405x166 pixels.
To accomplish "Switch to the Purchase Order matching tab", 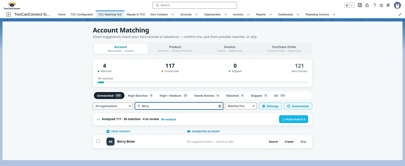I will [284, 49].
